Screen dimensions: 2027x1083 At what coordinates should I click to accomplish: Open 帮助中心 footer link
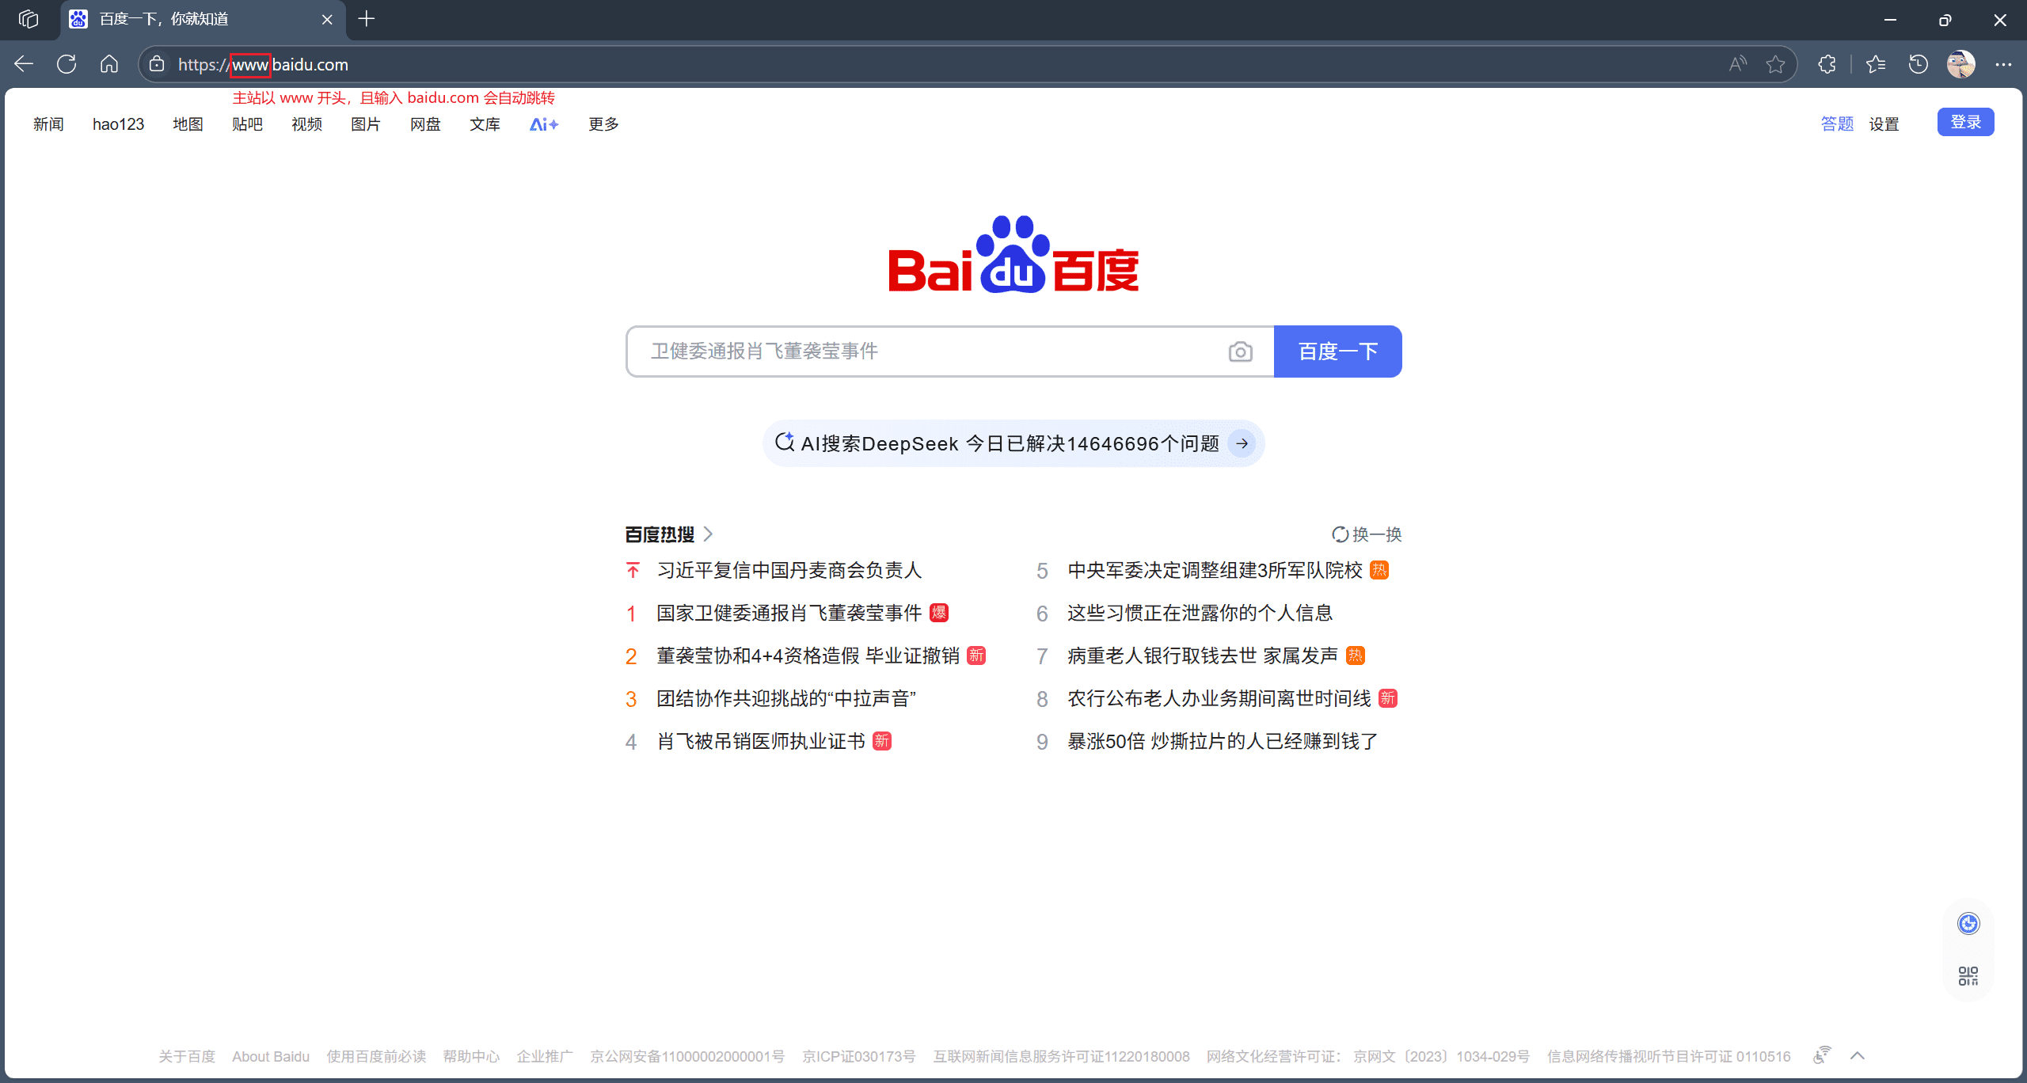[471, 1056]
